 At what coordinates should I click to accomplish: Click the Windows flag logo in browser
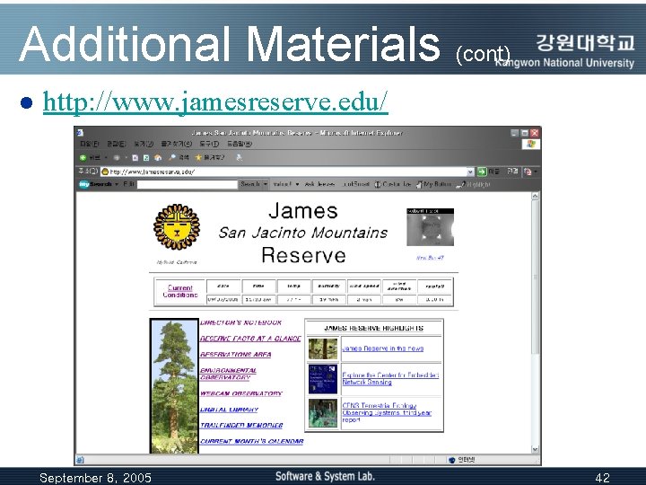(530, 144)
